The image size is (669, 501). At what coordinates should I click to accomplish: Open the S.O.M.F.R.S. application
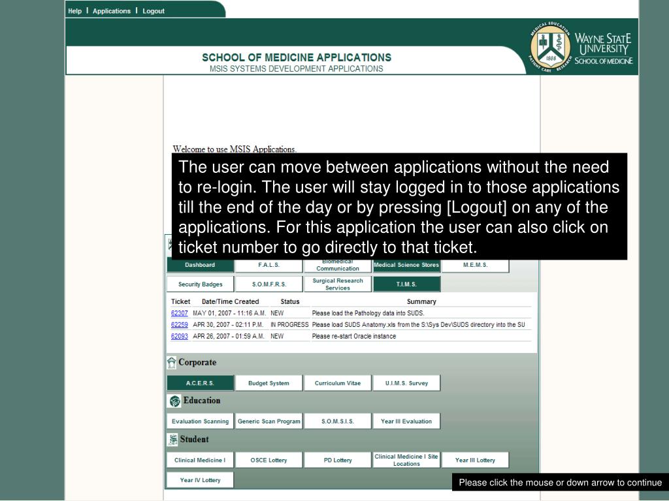tap(269, 284)
